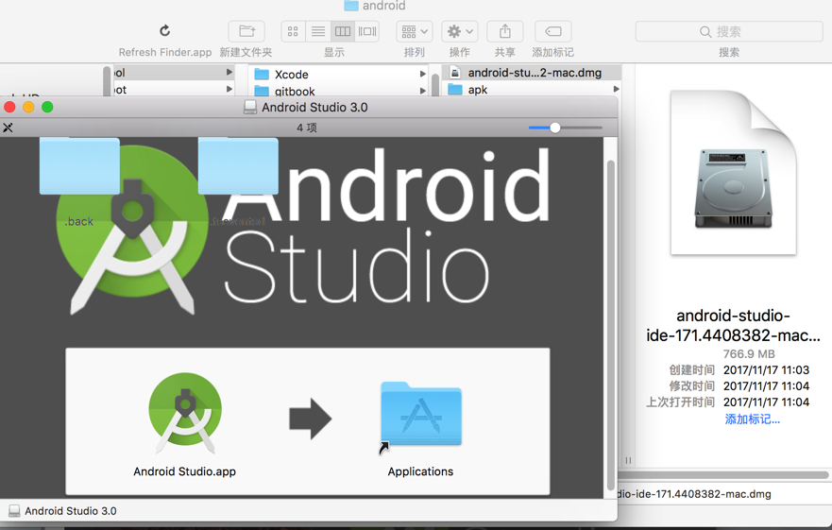Image resolution: width=832 pixels, height=530 pixels.
Task: Click the add tags link in preview
Action: coord(752,419)
